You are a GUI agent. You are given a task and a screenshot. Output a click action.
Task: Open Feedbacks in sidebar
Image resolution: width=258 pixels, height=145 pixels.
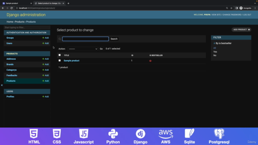(12, 75)
